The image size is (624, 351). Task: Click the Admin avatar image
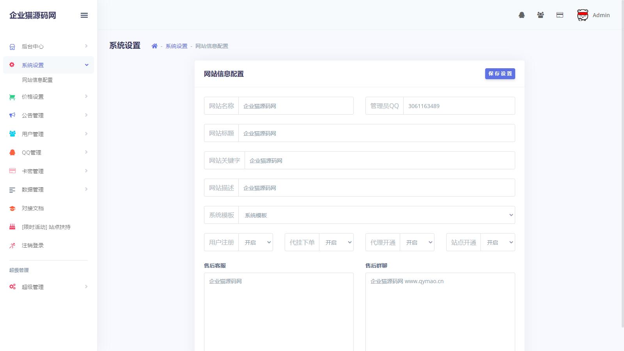[582, 15]
